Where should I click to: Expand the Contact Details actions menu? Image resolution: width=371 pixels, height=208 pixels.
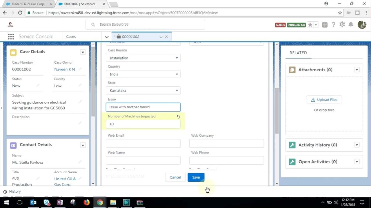pos(83,145)
